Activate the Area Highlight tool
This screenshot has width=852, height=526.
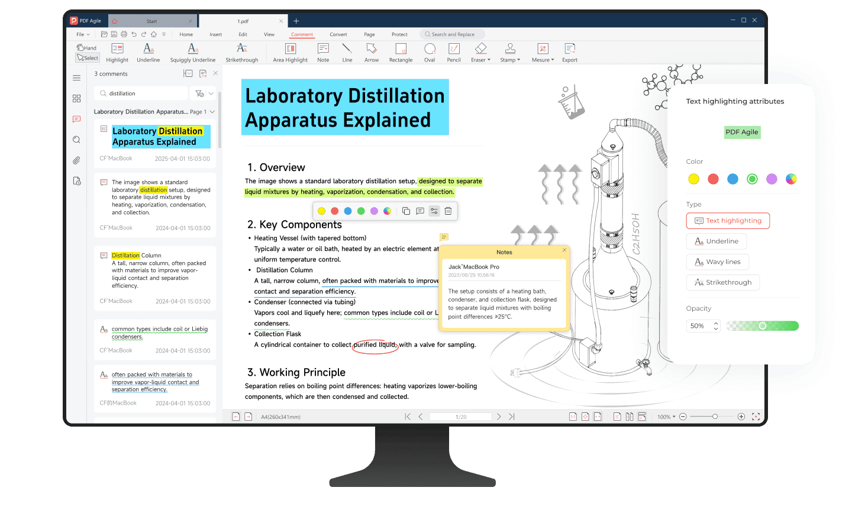290,52
